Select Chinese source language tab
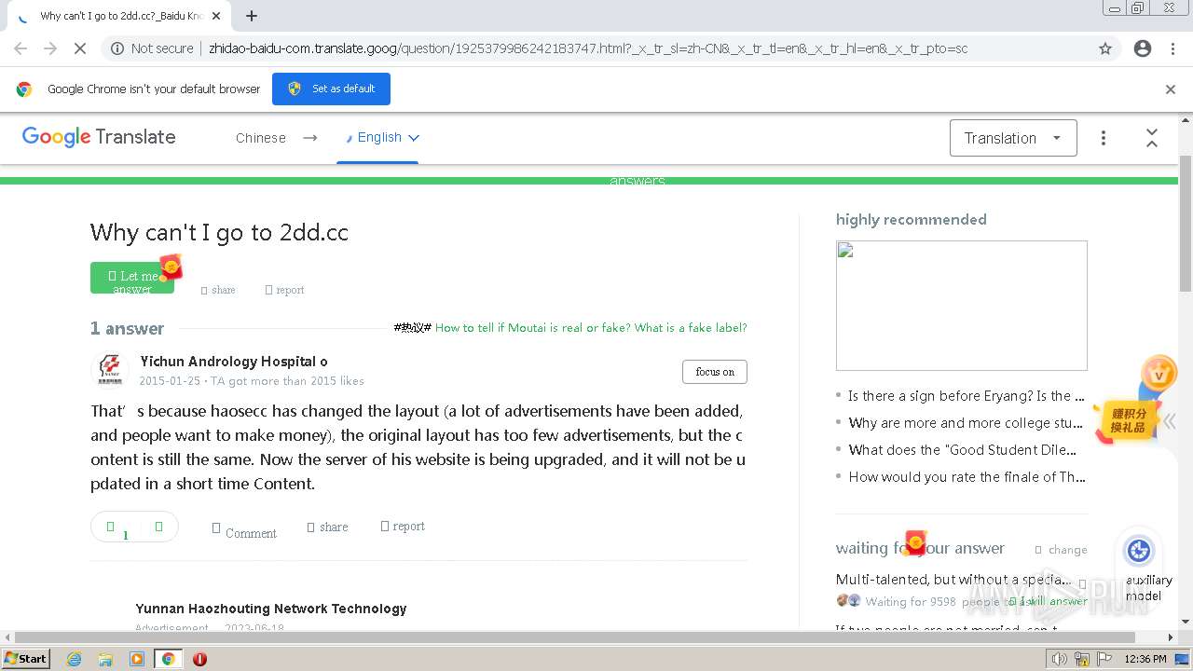This screenshot has height=671, width=1193. [x=261, y=138]
